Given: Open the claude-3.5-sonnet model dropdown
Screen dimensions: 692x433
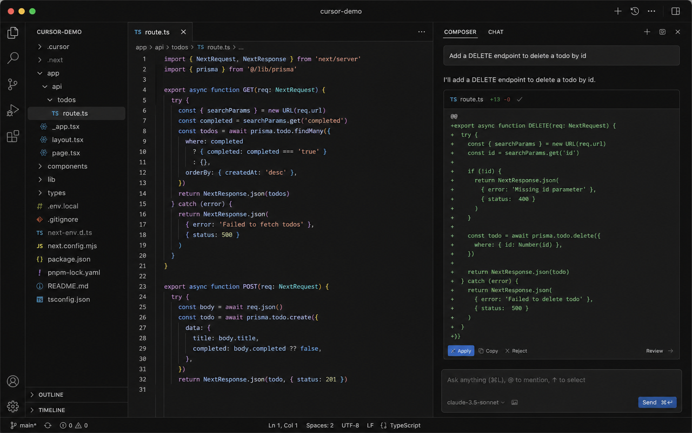Looking at the screenshot, I should [x=476, y=402].
